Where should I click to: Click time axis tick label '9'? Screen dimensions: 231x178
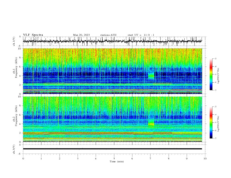pos(187,159)
